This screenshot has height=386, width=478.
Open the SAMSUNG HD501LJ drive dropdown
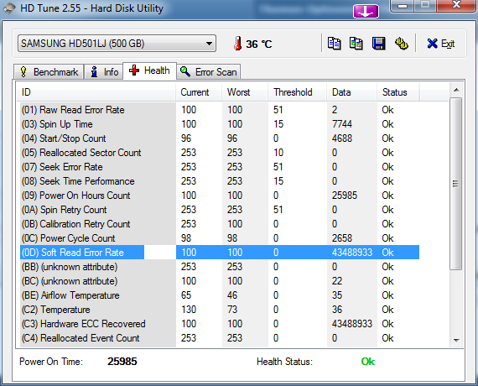tap(117, 44)
